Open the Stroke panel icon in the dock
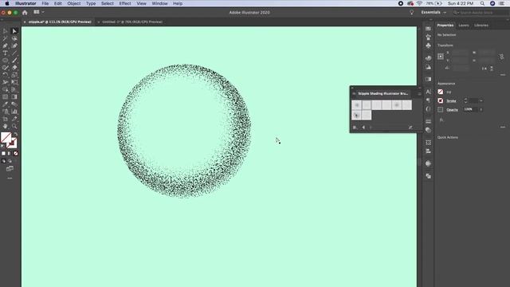The width and height of the screenshot is (510, 287). (x=429, y=121)
